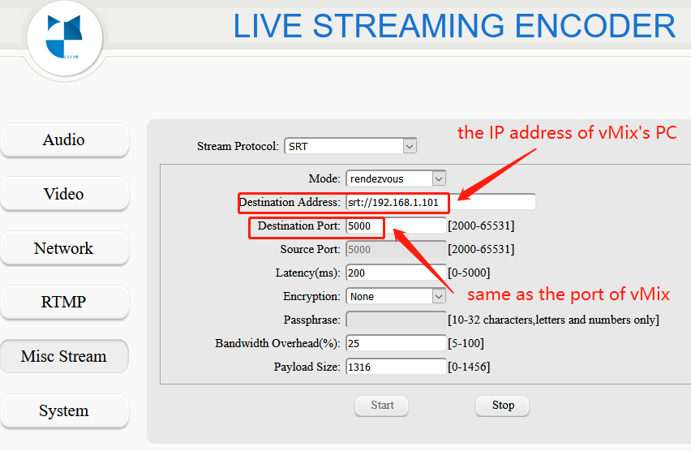Click the "Source Port:" label
Viewport: 691px width, 451px height.
tap(311, 249)
